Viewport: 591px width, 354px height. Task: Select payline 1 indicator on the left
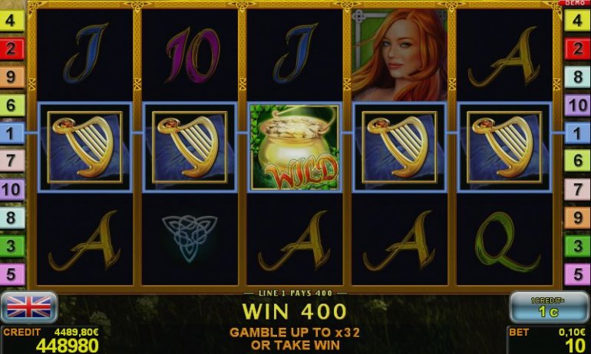tap(12, 133)
